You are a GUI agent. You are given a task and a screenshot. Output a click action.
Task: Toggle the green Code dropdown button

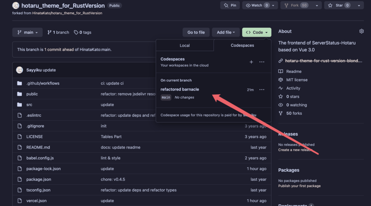click(x=257, y=32)
